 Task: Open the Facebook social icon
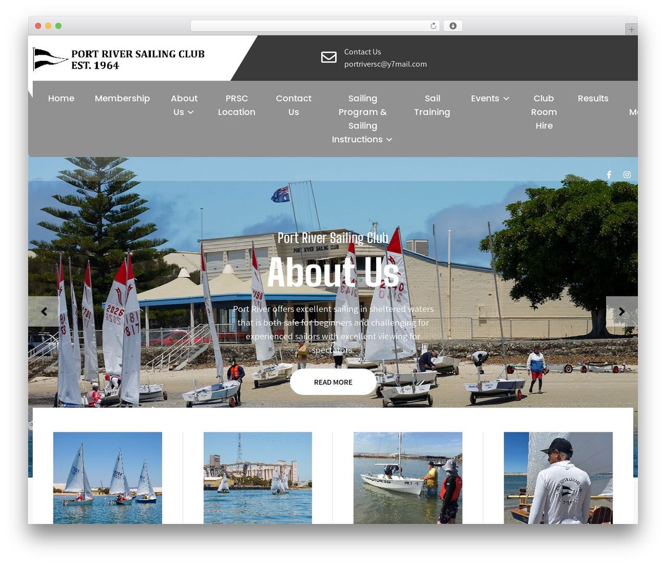[x=609, y=175]
